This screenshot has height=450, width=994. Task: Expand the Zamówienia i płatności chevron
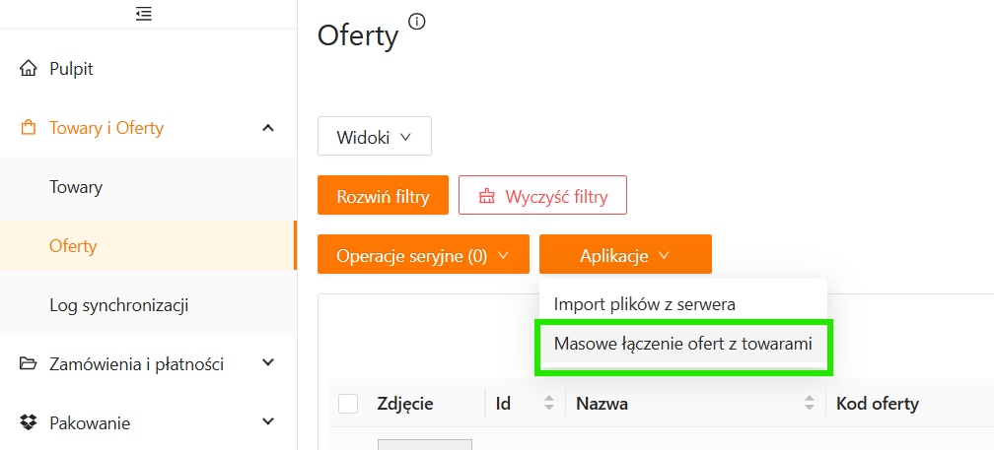coord(267,363)
